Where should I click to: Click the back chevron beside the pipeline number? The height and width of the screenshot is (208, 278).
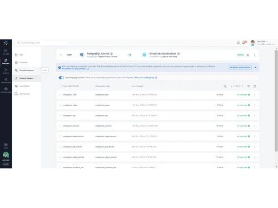[61, 55]
